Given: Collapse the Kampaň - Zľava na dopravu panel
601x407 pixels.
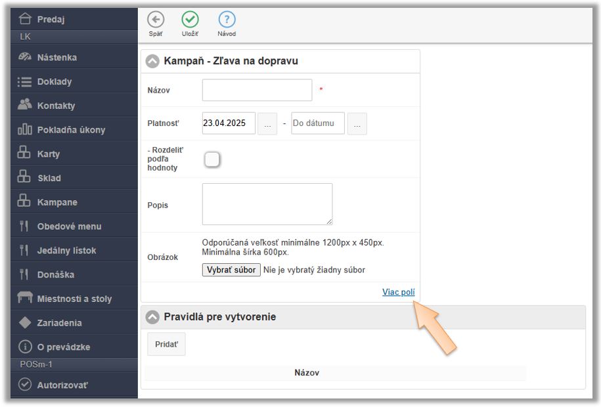Looking at the screenshot, I should [x=152, y=61].
